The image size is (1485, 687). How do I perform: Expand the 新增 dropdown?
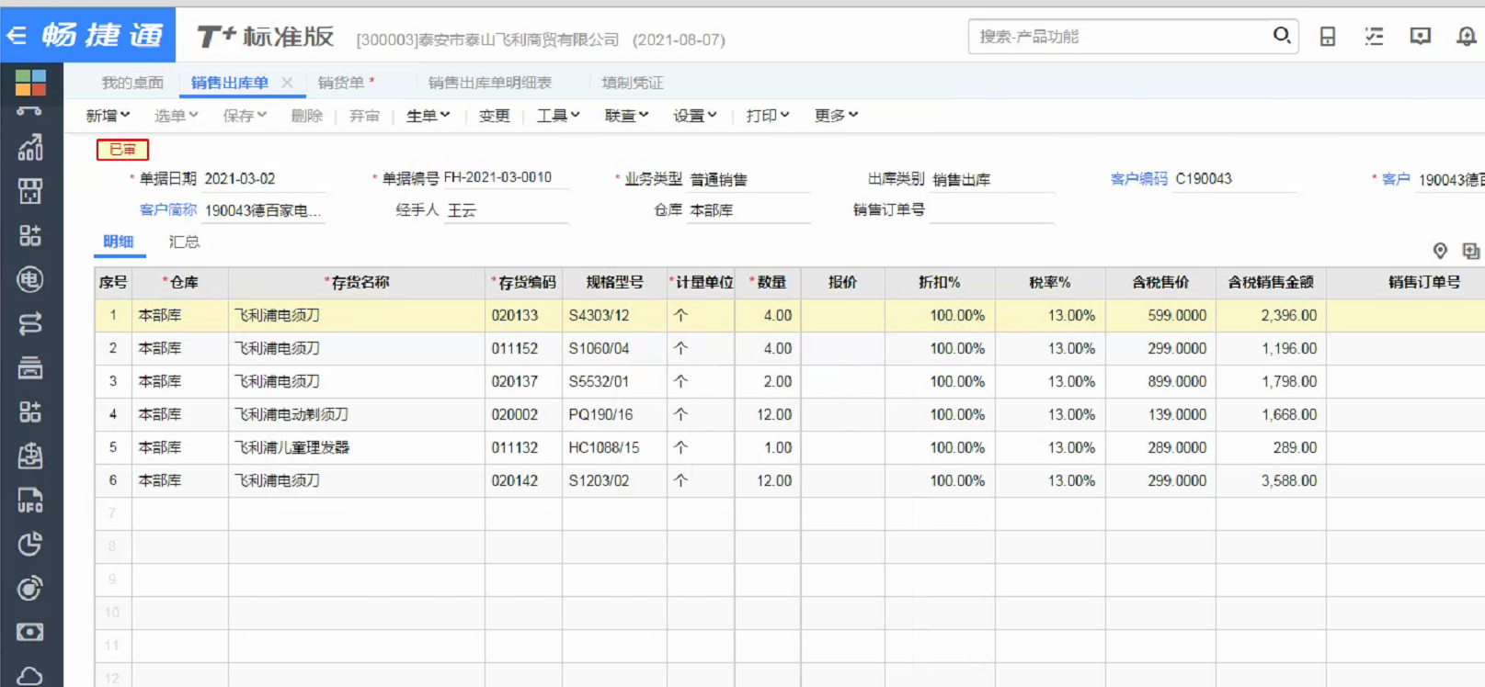[109, 116]
